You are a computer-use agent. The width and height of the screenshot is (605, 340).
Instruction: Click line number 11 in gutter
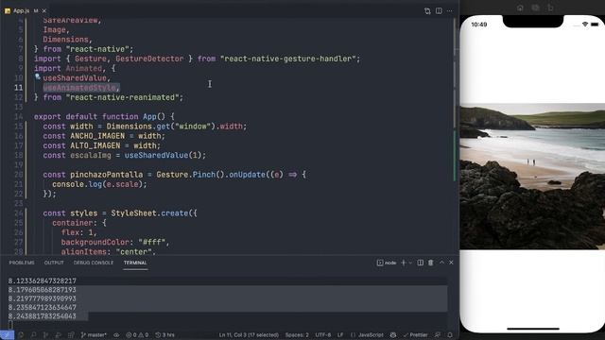[18, 88]
